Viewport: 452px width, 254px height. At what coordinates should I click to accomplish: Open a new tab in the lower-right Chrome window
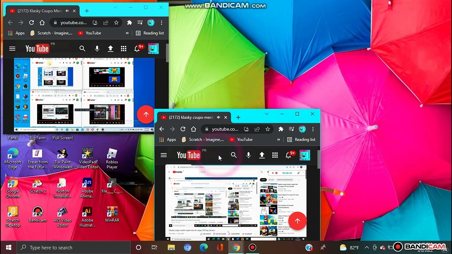tap(238, 117)
